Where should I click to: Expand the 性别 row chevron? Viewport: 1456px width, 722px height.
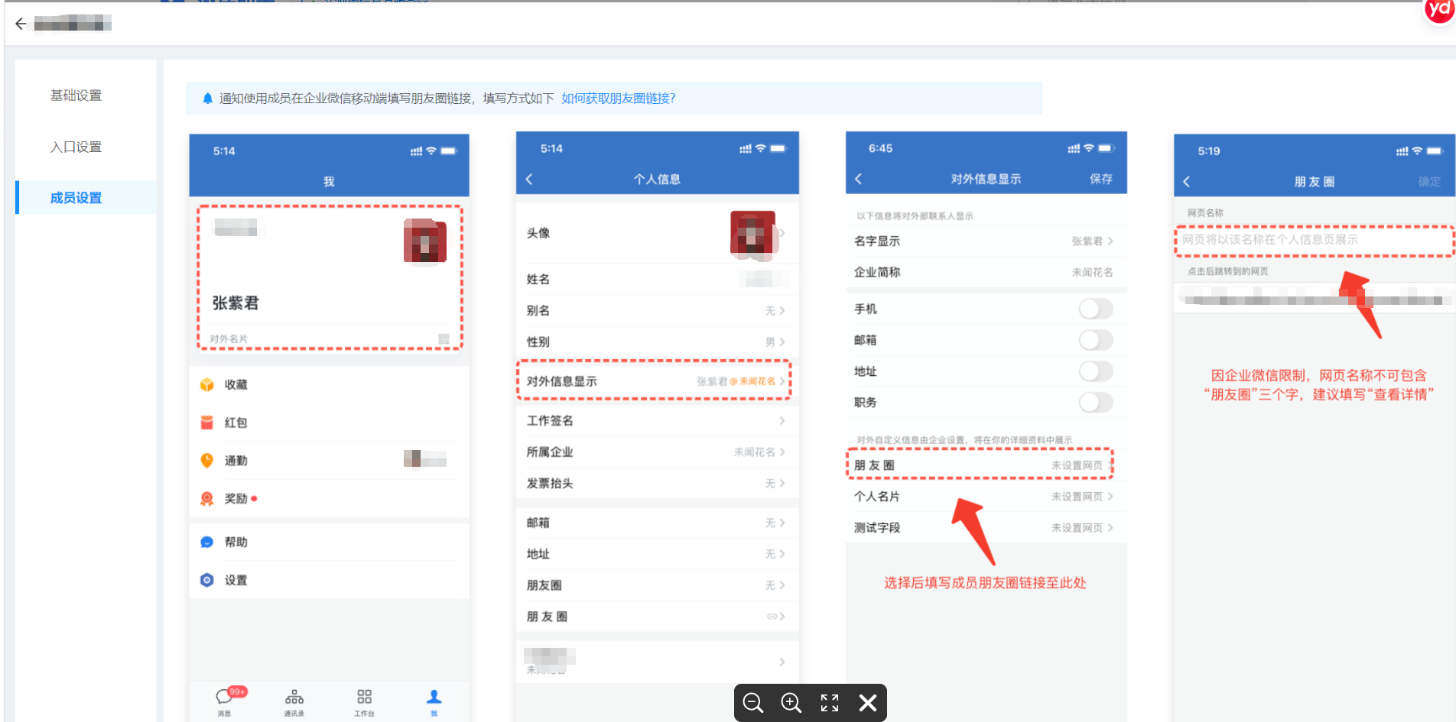tap(782, 342)
